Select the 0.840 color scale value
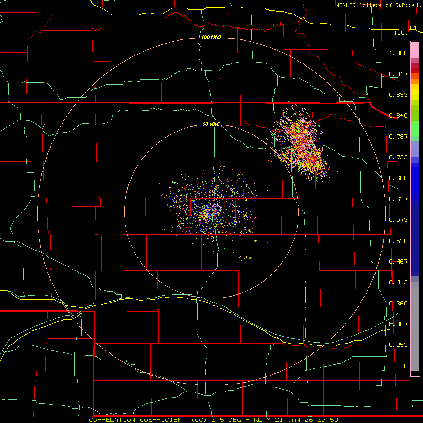 coord(398,116)
